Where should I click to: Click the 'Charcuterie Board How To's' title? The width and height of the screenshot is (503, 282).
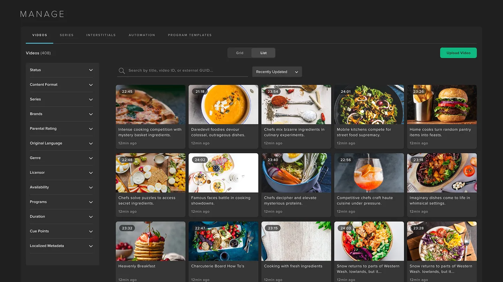tap(218, 266)
